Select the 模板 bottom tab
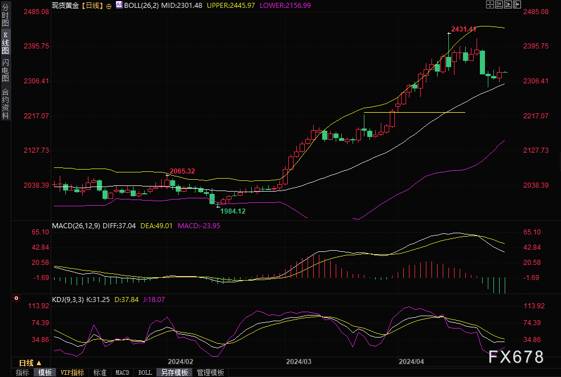Viewport: 561px width, 377px height. click(45, 372)
